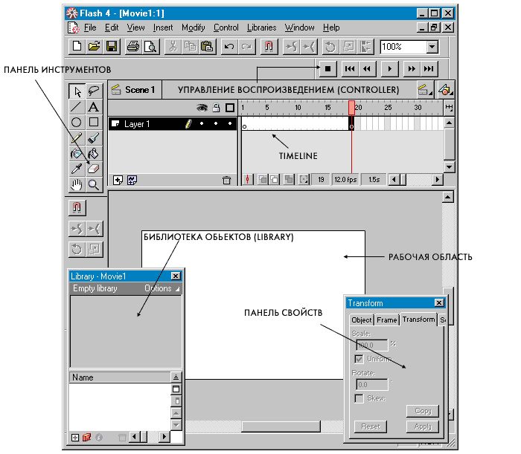Open the Modify menu
Image resolution: width=521 pixels, height=454 pixels.
coord(193,27)
